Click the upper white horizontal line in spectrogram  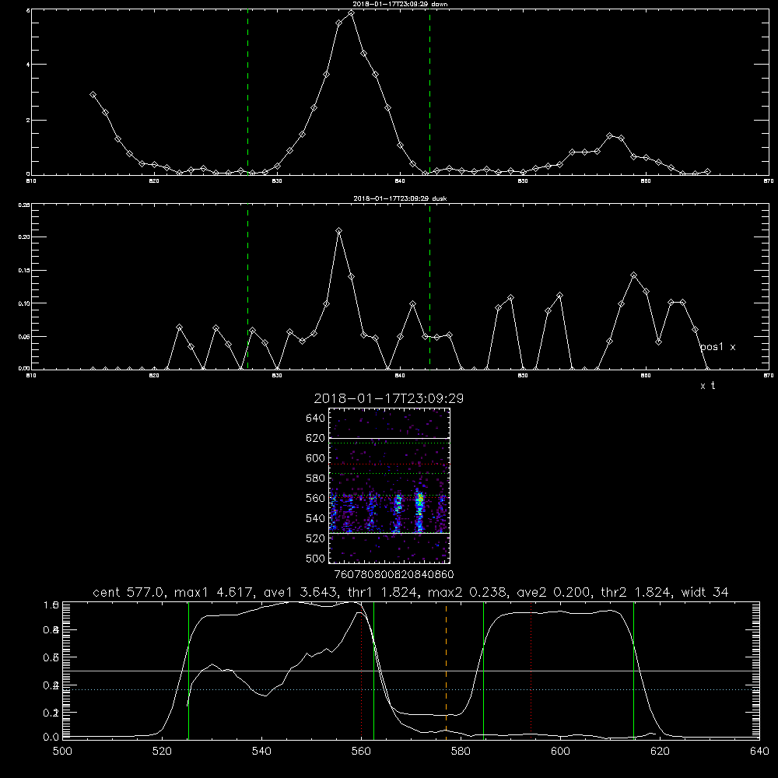(x=389, y=438)
